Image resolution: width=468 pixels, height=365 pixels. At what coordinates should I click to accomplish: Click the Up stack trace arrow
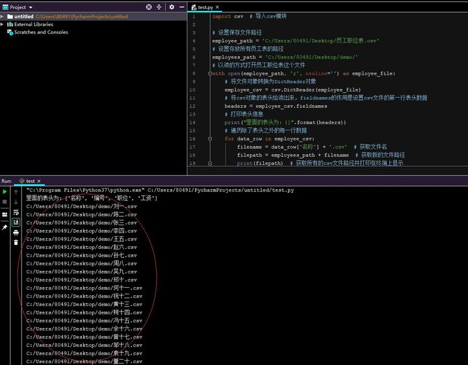(16, 192)
